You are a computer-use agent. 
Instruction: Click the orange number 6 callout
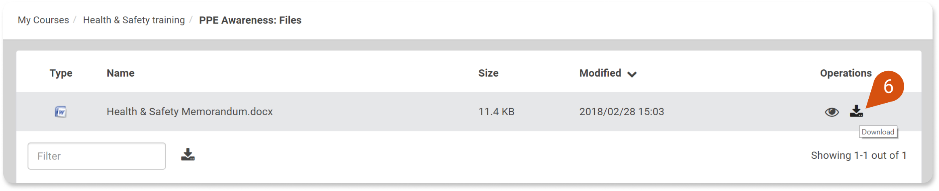(888, 87)
